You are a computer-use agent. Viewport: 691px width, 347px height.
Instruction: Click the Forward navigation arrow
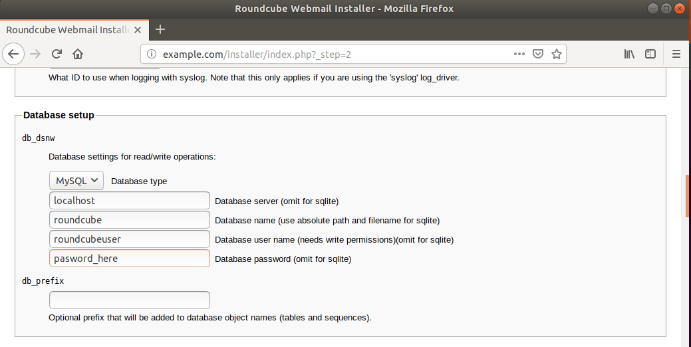click(x=35, y=54)
